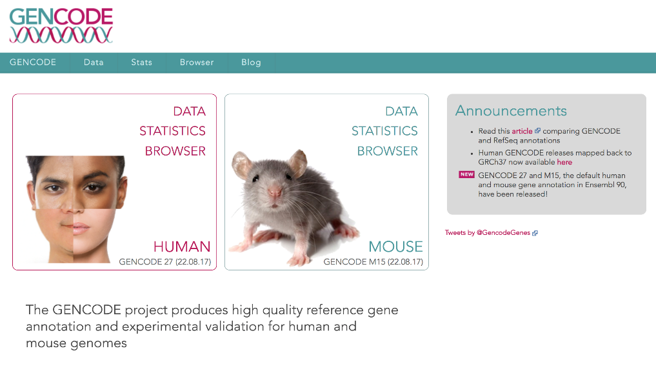The width and height of the screenshot is (656, 373).
Task: Open human BROWSER link
Action: click(175, 151)
